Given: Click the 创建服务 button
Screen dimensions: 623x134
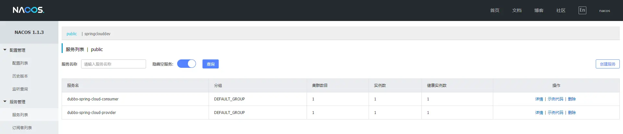Looking at the screenshot, I should [x=607, y=64].
